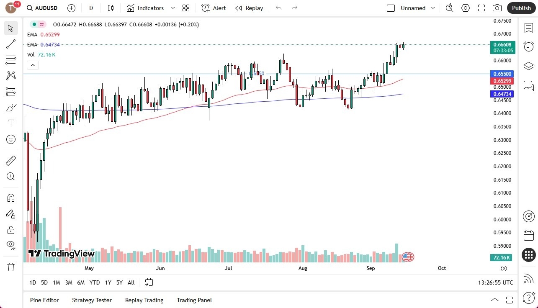
Task: Select the 1Y time range
Action: tap(108, 282)
